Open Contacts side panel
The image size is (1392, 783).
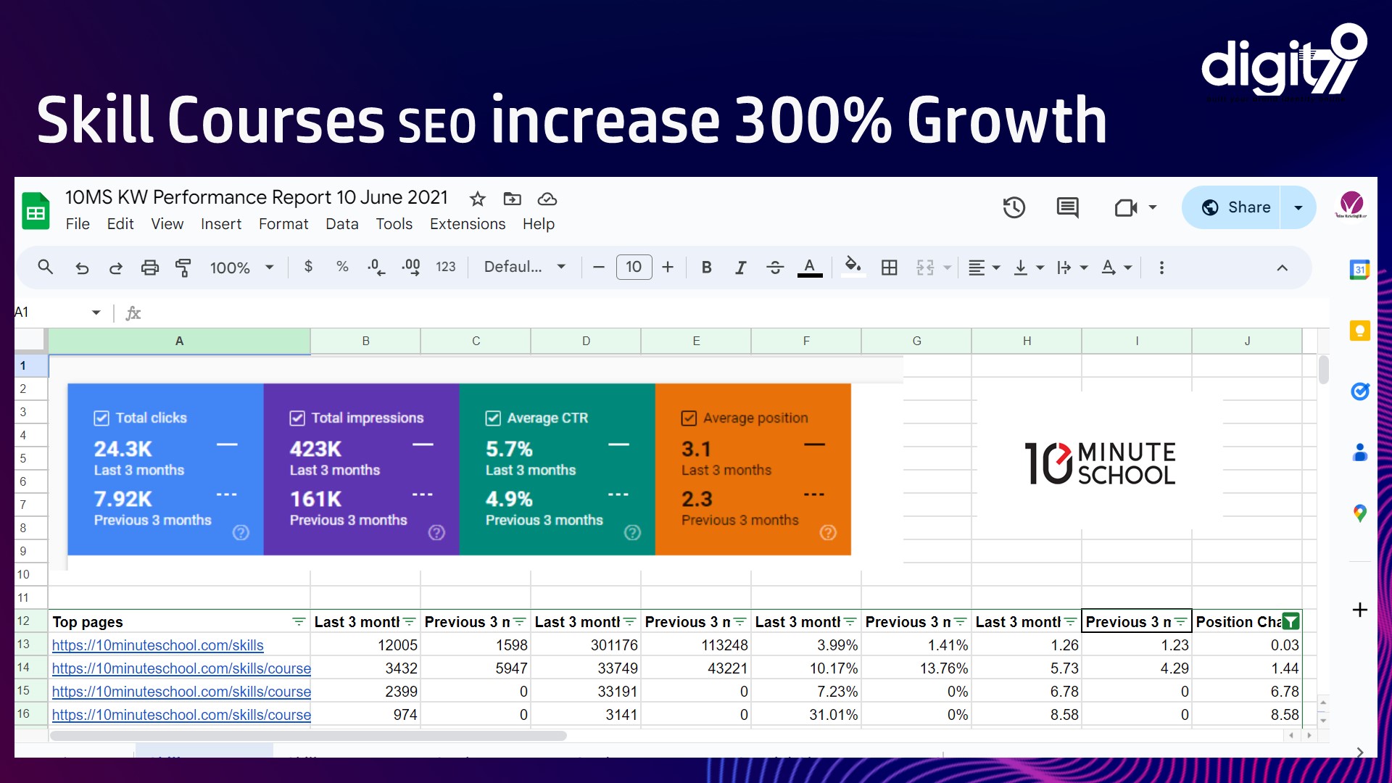[x=1359, y=452]
